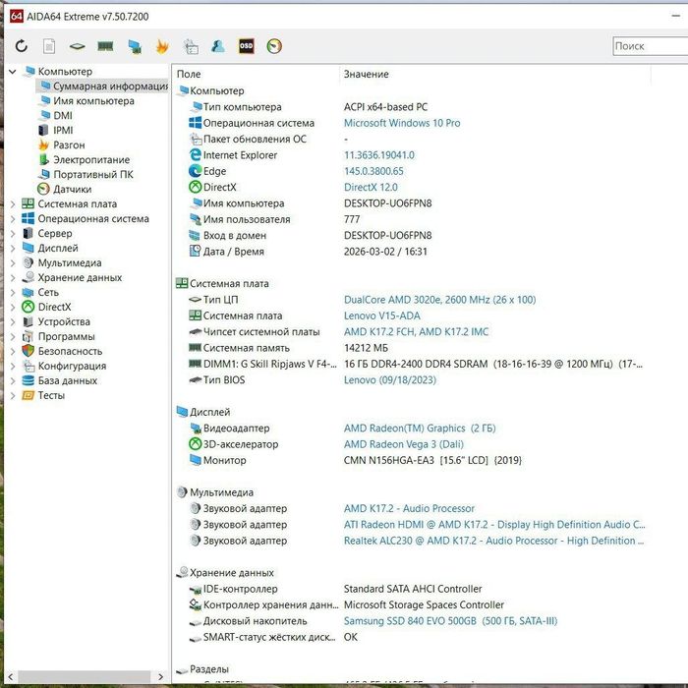Click AMD Radeon(TM) Graphics video adapter link
The height and width of the screenshot is (688, 688).
pos(420,429)
